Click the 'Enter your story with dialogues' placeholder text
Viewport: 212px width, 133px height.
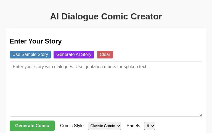(81, 67)
